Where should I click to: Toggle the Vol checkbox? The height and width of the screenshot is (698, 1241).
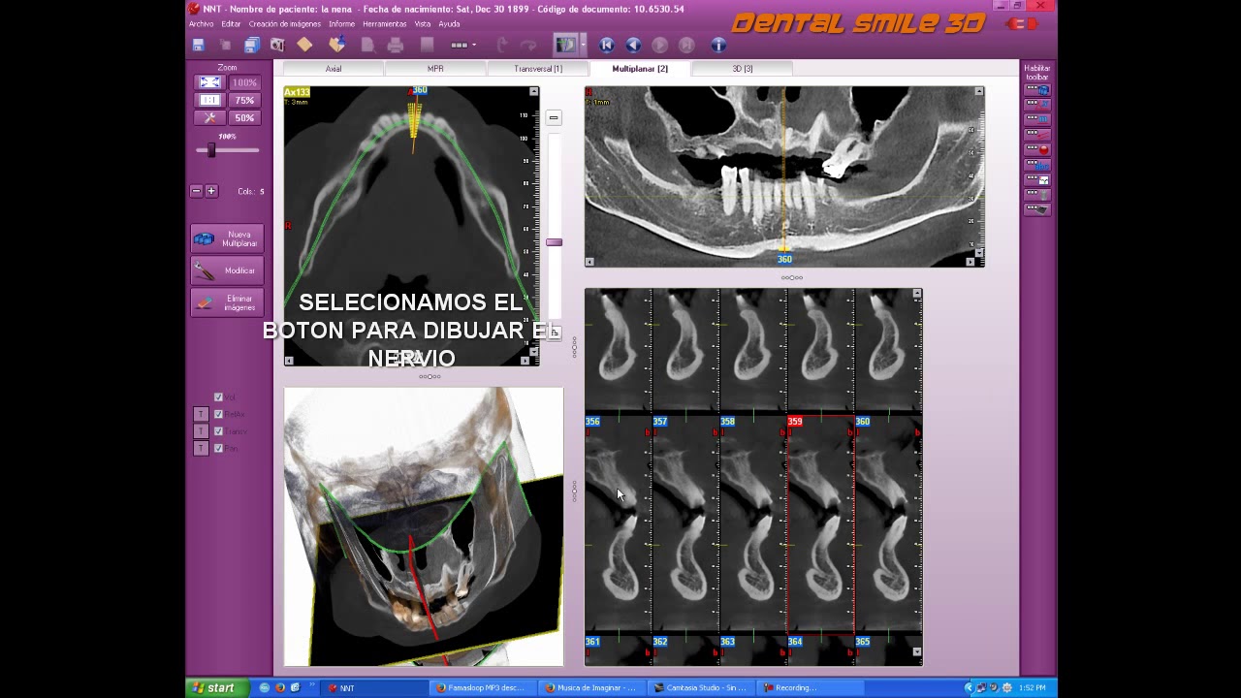tap(218, 397)
